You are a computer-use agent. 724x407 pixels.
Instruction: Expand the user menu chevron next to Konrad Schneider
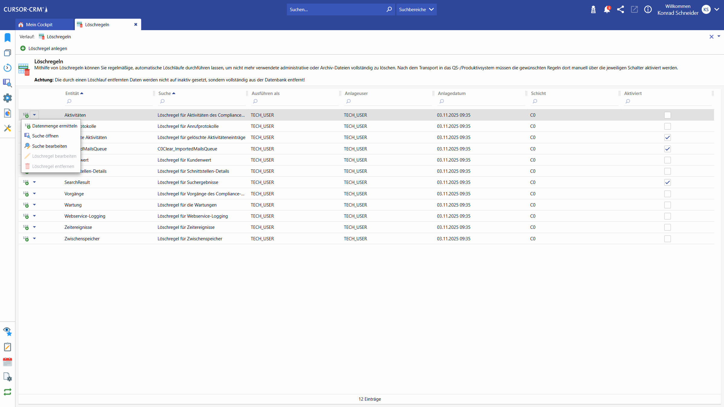(x=717, y=9)
